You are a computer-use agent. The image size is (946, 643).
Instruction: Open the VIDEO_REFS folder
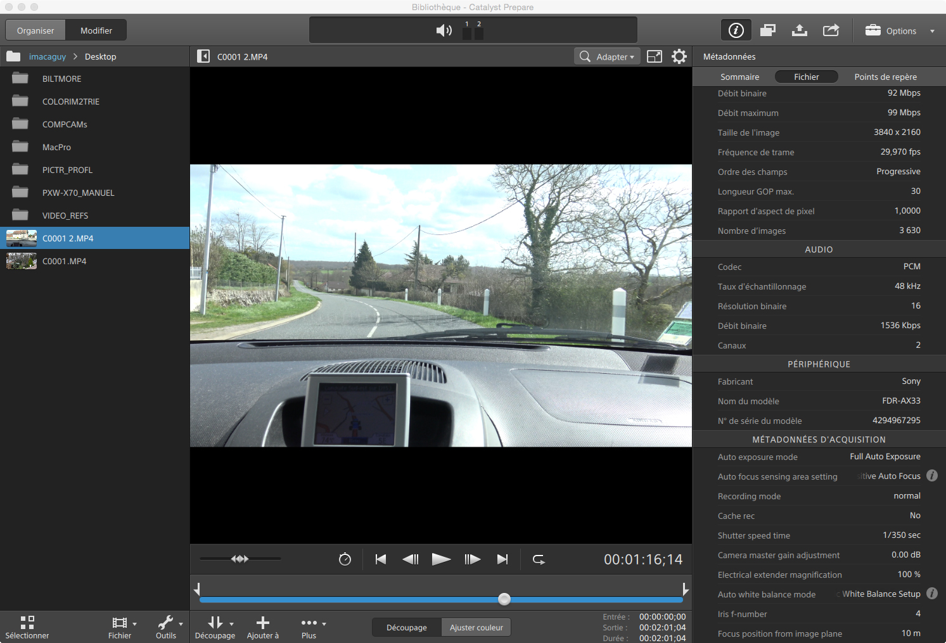point(95,215)
